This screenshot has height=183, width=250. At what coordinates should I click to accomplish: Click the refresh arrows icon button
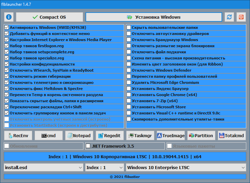[x=229, y=17]
